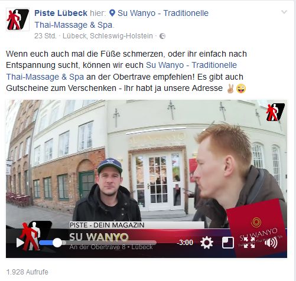The image size is (296, 281).
Task: Click the video progress scrubber handle
Action: [57, 243]
